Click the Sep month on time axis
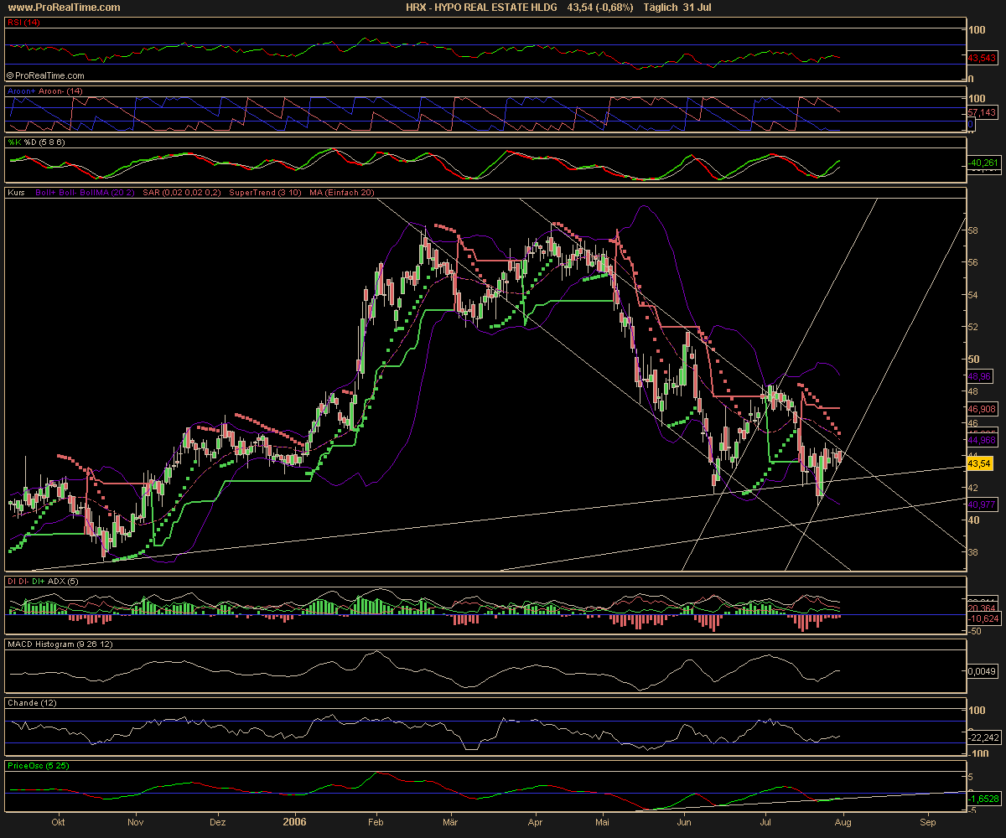The height and width of the screenshot is (838, 1006). point(926,822)
